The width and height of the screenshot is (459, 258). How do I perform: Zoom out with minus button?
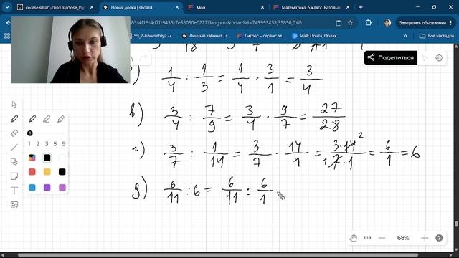(382, 238)
